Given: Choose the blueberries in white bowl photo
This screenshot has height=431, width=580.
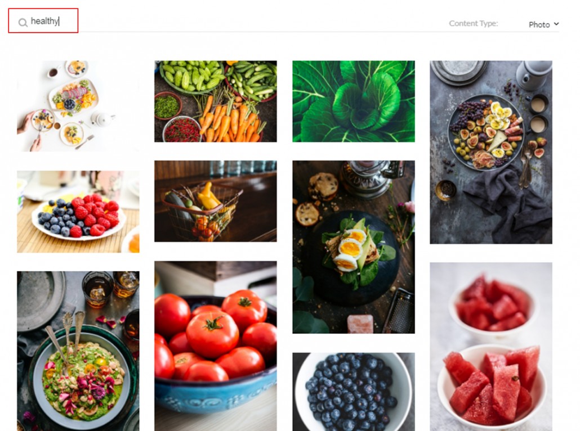Looking at the screenshot, I should click(x=353, y=392).
